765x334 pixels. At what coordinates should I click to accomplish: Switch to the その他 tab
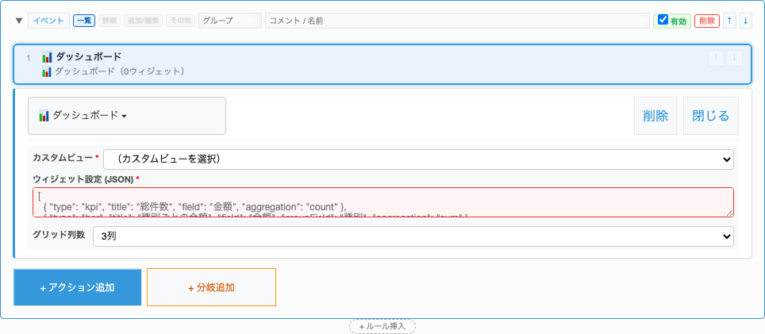click(x=180, y=21)
